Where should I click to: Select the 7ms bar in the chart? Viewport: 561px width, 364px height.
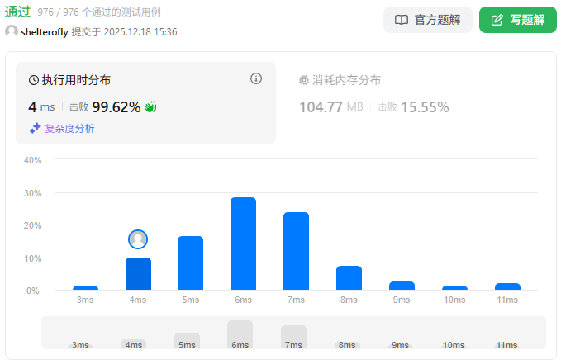(296, 251)
